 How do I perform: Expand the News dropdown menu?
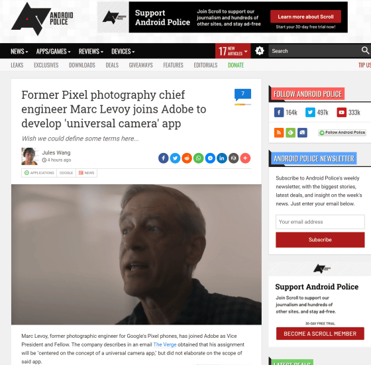click(x=19, y=51)
